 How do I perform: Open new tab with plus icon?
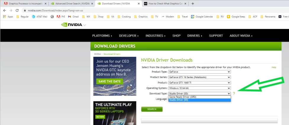click(x=193, y=4)
